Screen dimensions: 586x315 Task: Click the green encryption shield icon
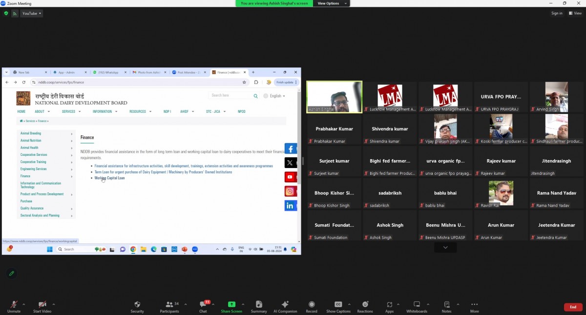pyautogui.click(x=6, y=13)
